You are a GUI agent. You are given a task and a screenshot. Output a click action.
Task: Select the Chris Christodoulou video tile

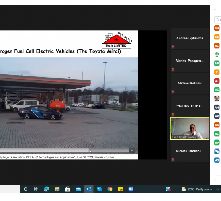(x=190, y=129)
